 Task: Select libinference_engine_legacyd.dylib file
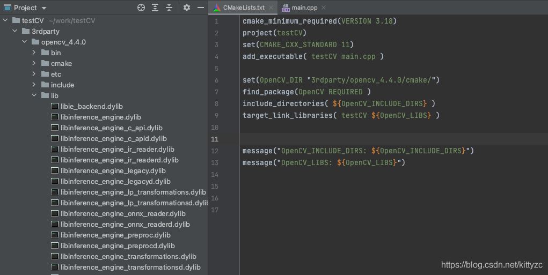click(x=116, y=182)
